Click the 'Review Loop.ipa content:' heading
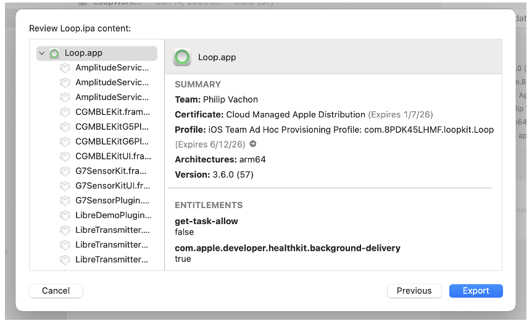 coord(80,28)
